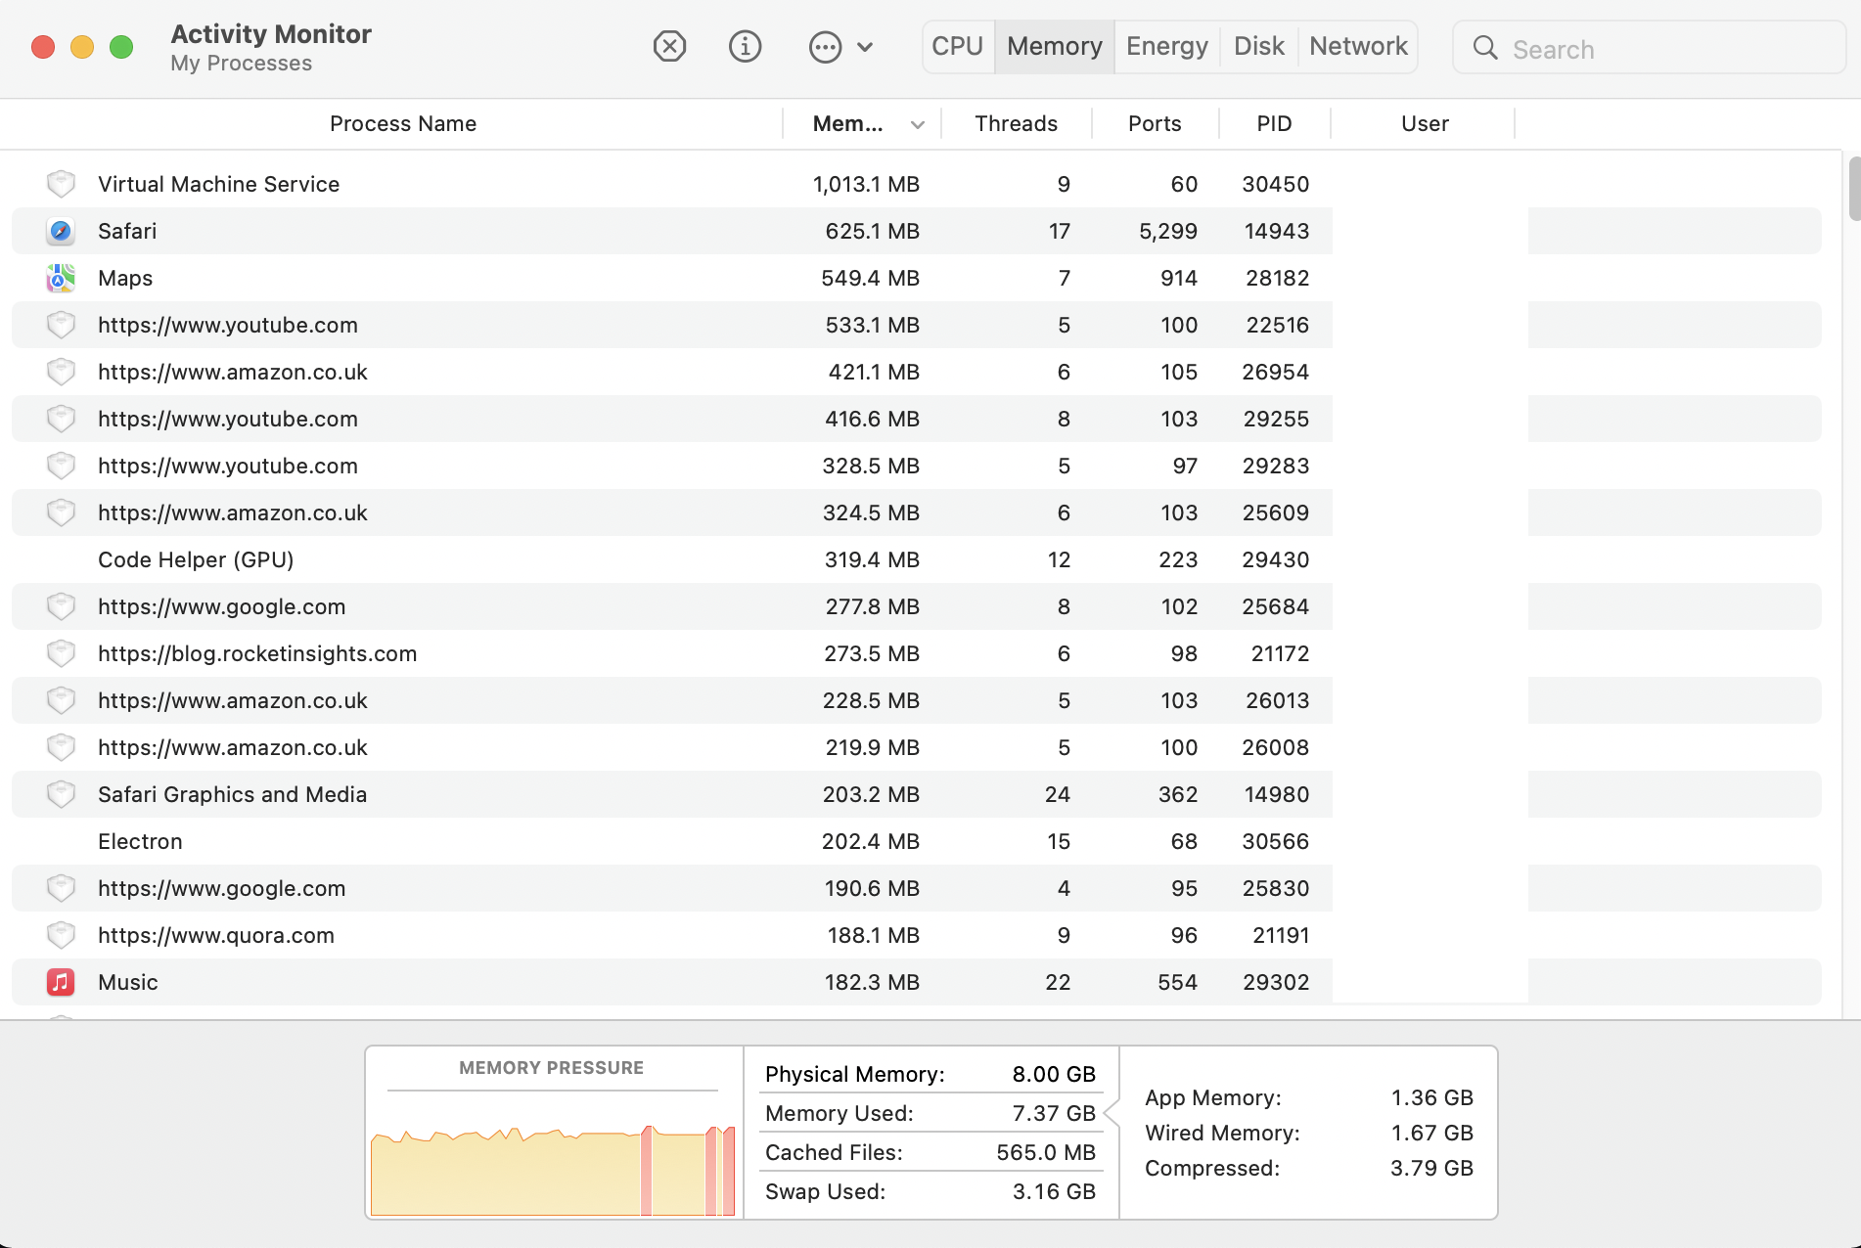The image size is (1861, 1248).
Task: Open process info with the inspect icon
Action: pos(745,46)
